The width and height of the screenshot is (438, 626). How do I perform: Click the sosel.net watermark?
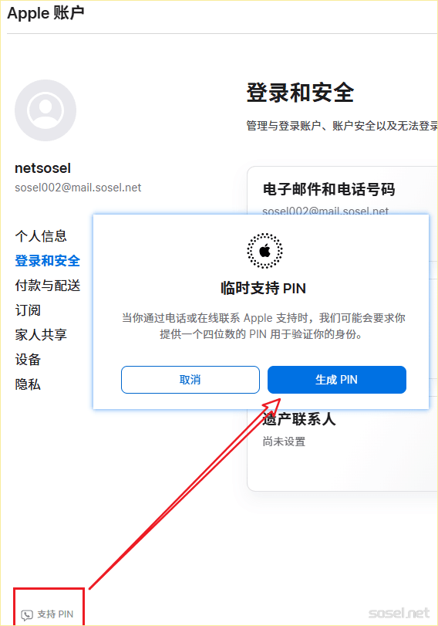tap(399, 613)
